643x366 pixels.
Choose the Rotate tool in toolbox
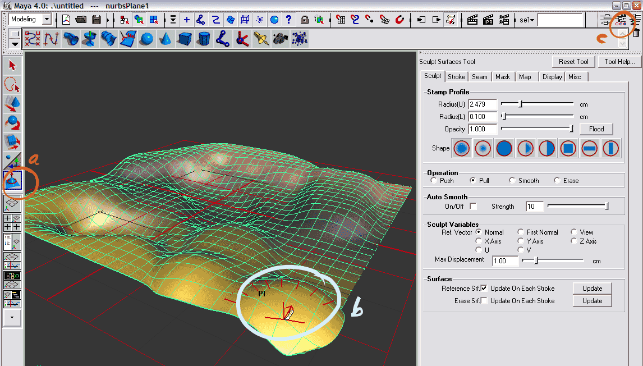tap(12, 123)
